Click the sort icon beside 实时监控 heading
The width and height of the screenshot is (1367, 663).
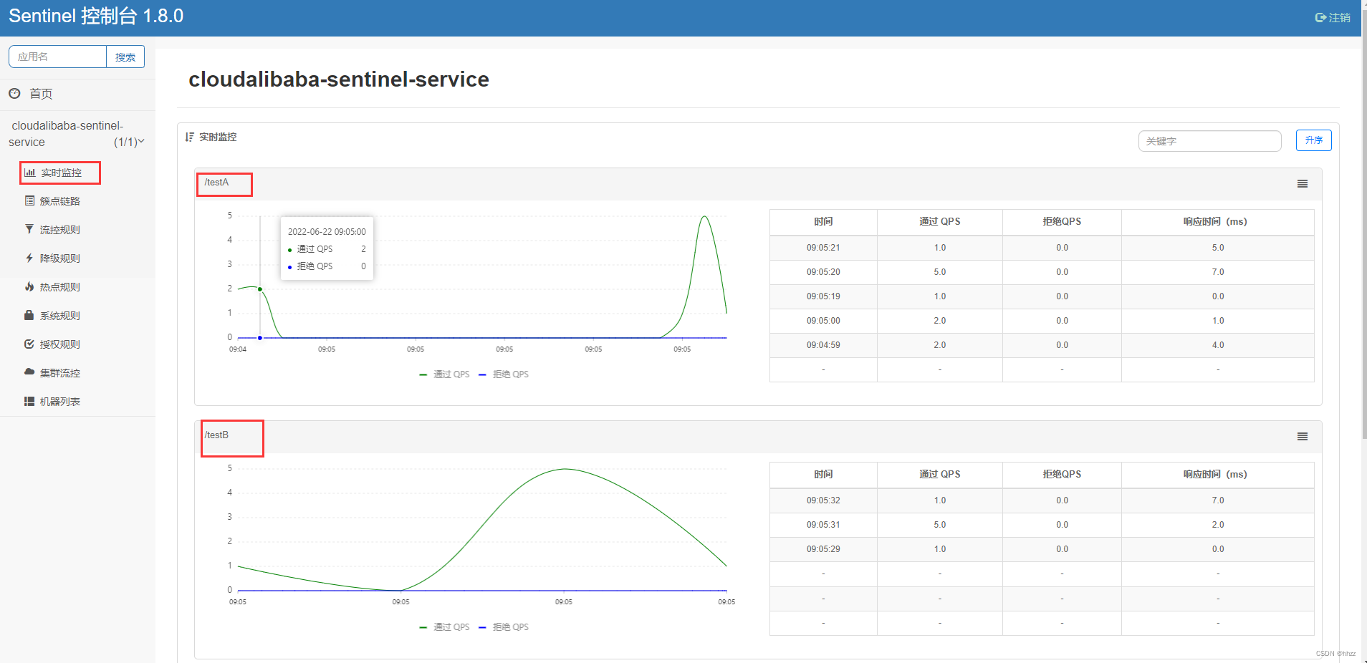[x=189, y=137]
